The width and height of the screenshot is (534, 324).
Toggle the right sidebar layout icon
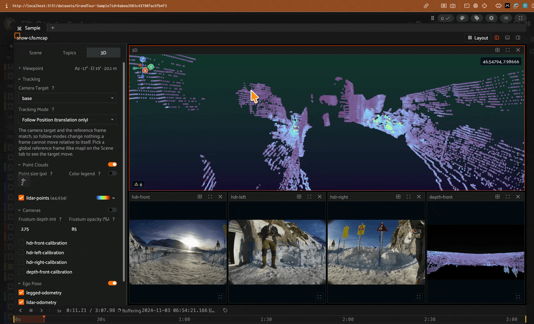click(x=518, y=38)
